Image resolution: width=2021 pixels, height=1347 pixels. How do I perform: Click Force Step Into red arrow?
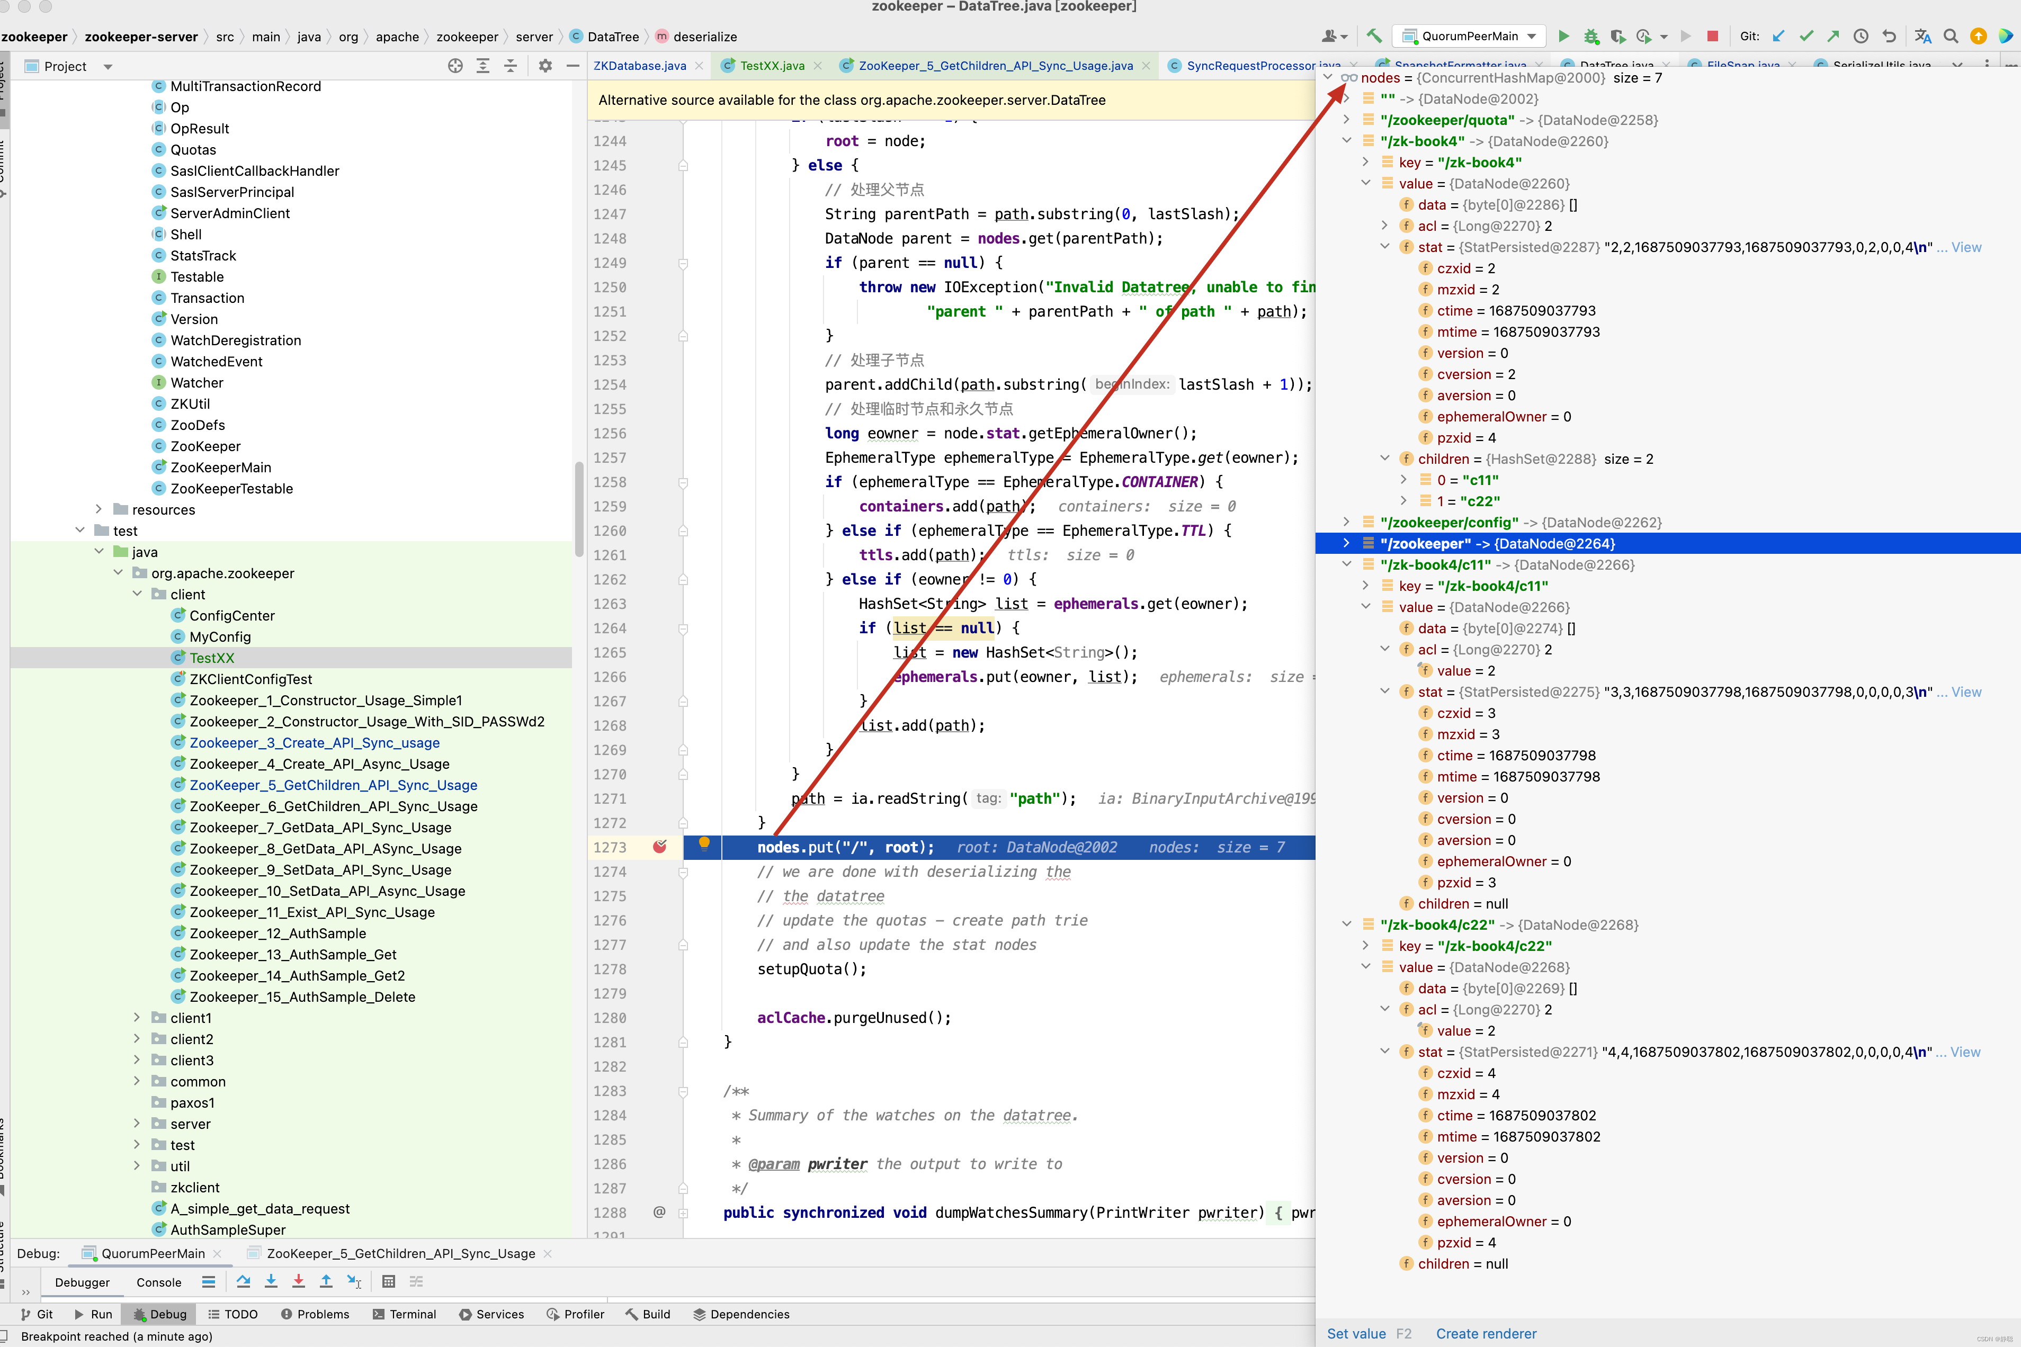(x=298, y=1282)
